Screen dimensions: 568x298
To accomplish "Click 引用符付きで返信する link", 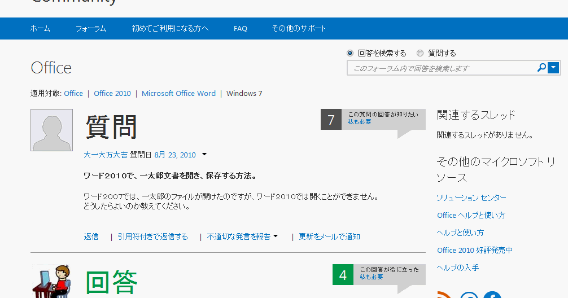I will coord(153,237).
